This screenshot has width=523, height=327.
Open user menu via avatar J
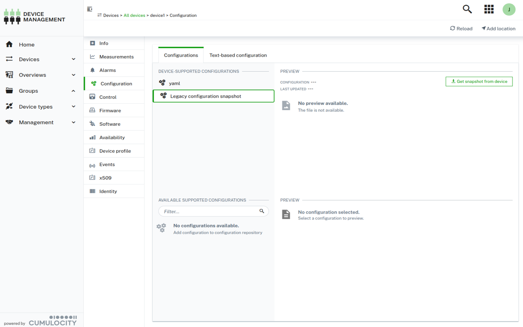[x=509, y=9]
